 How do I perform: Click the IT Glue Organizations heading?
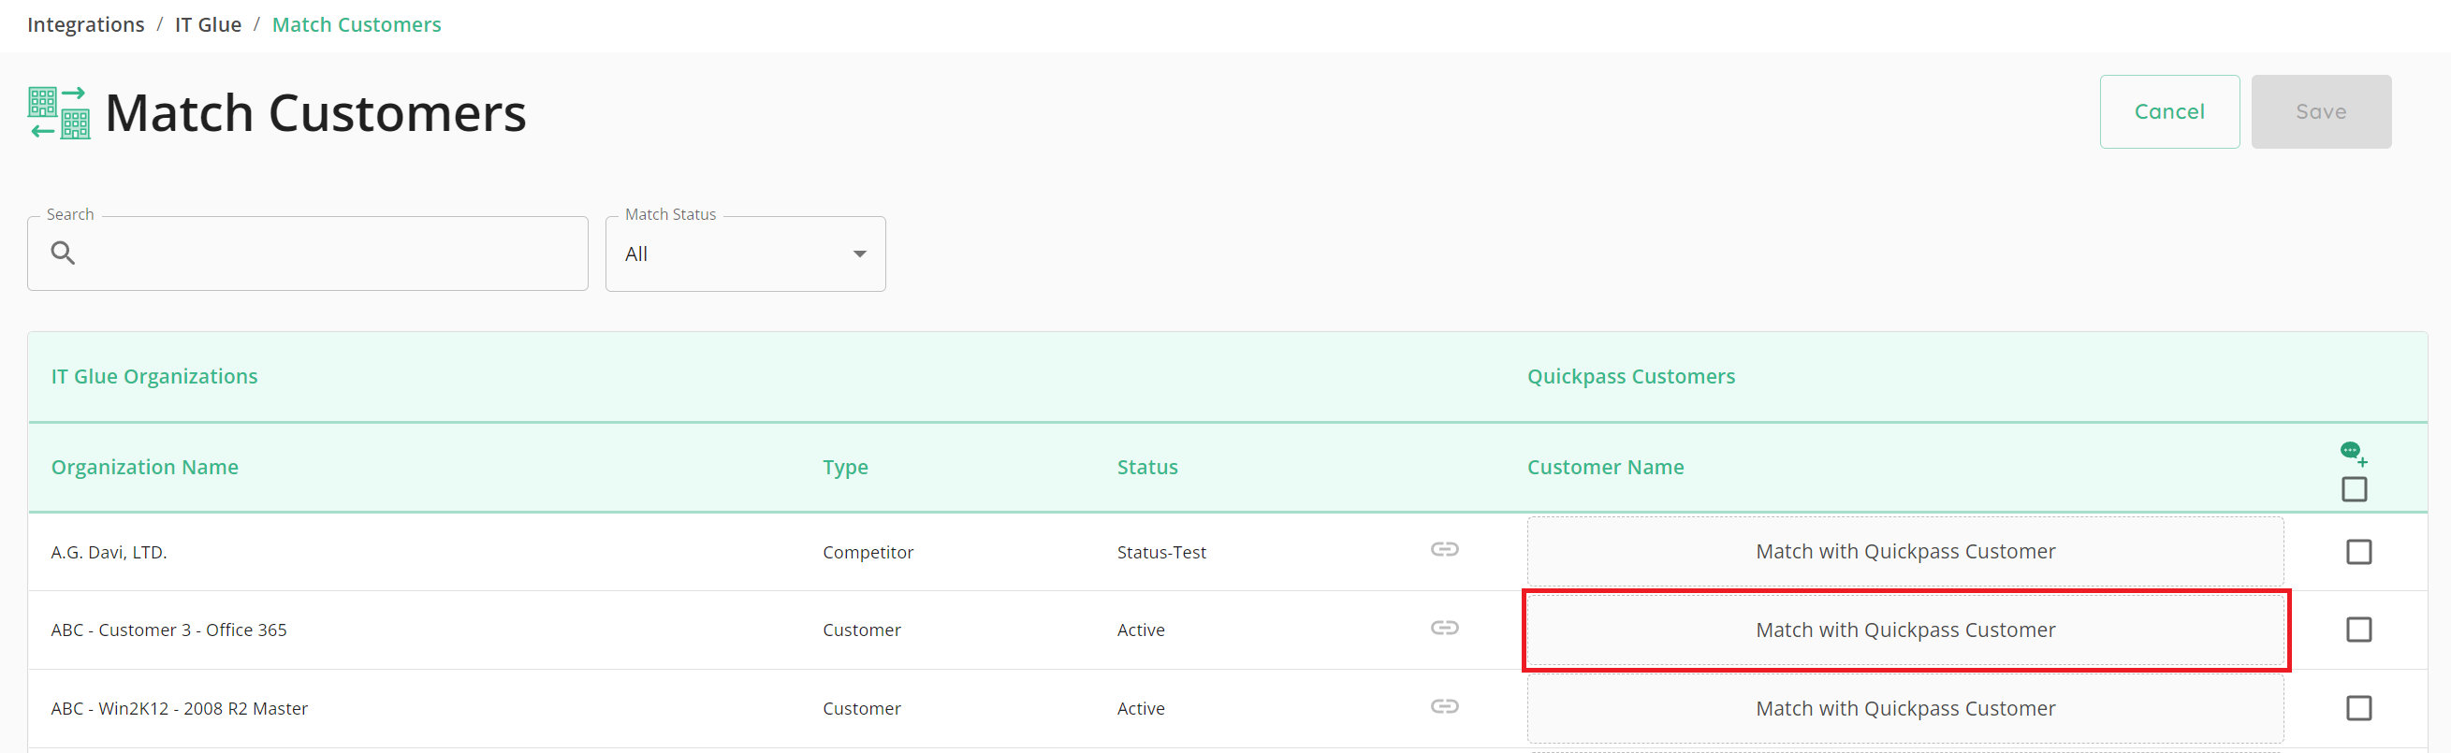[154, 376]
